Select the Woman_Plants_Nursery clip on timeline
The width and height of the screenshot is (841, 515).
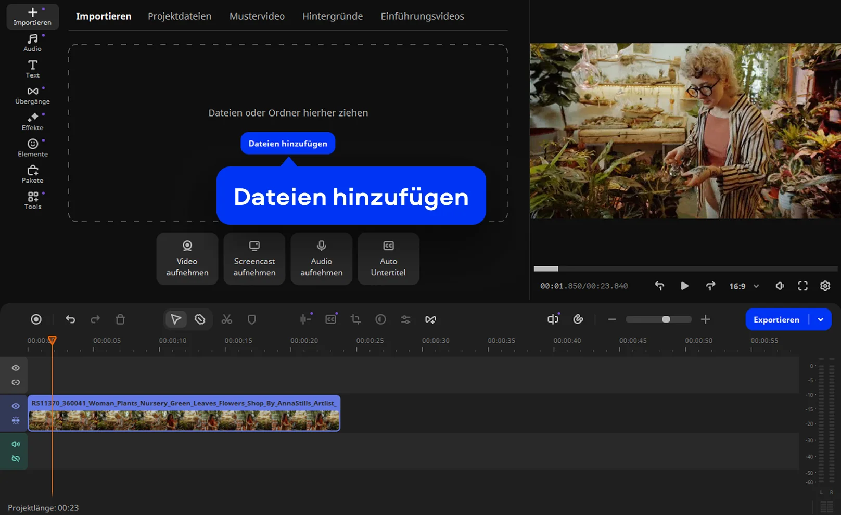click(184, 413)
